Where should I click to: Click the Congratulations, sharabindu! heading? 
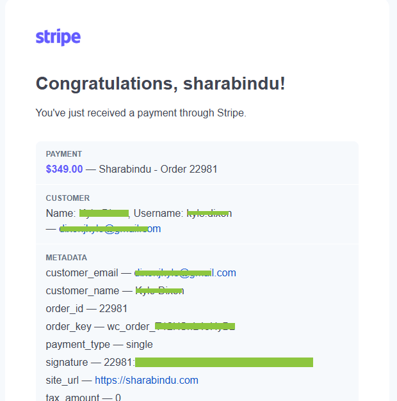click(x=160, y=84)
